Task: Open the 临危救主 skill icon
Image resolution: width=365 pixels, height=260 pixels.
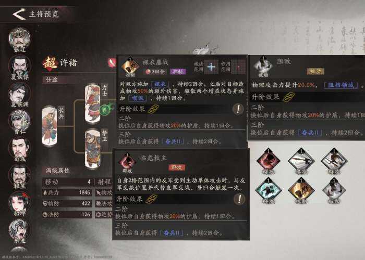Action: pos(127,162)
